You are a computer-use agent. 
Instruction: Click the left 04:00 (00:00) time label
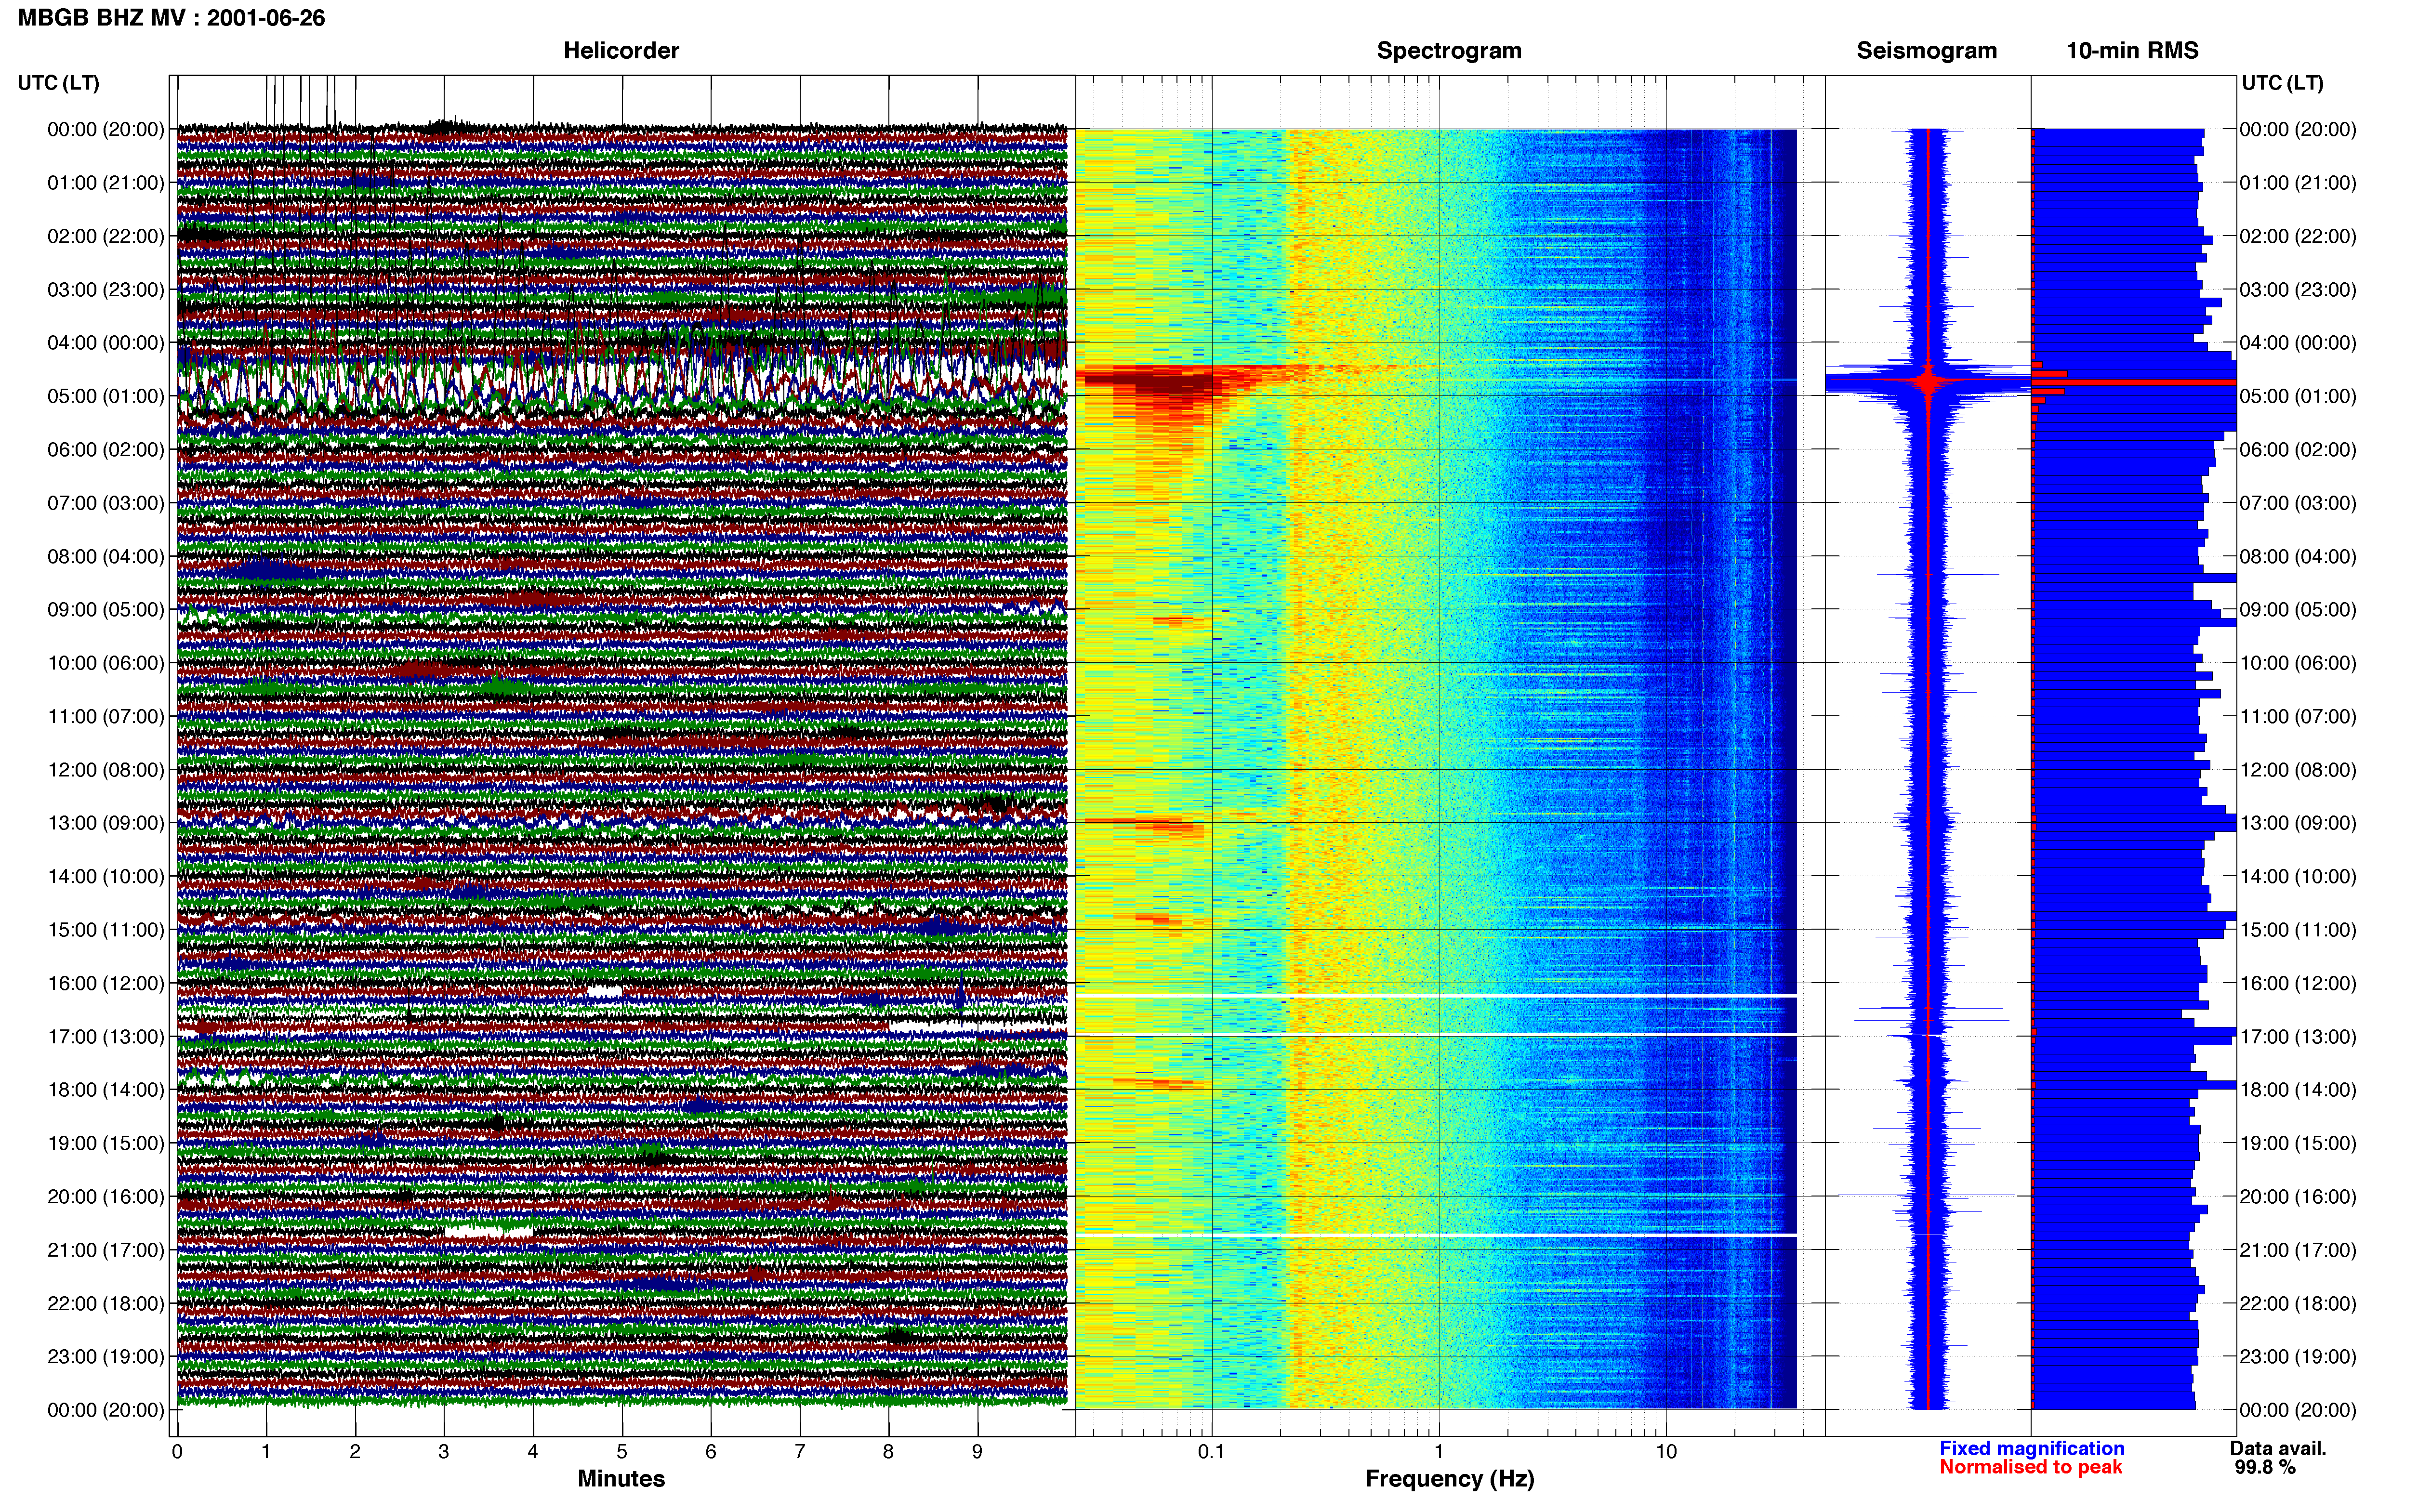(x=106, y=343)
